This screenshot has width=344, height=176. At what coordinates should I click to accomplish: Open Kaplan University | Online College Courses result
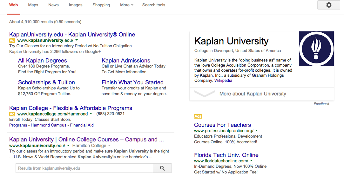[x=86, y=140]
